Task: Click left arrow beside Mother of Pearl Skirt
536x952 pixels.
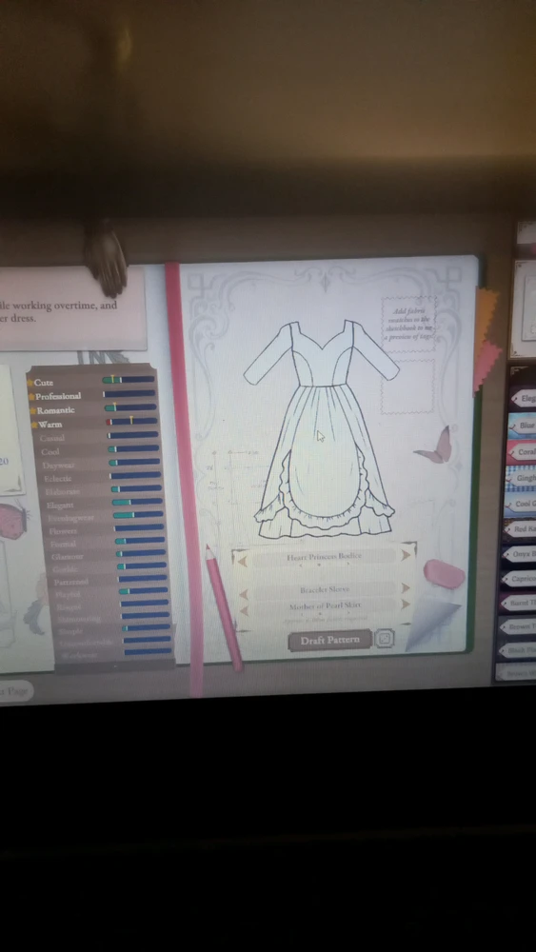Action: pos(243,609)
